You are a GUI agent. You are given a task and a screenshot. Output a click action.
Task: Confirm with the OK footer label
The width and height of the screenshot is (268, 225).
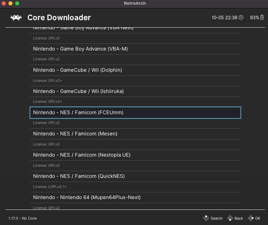(x=258, y=218)
